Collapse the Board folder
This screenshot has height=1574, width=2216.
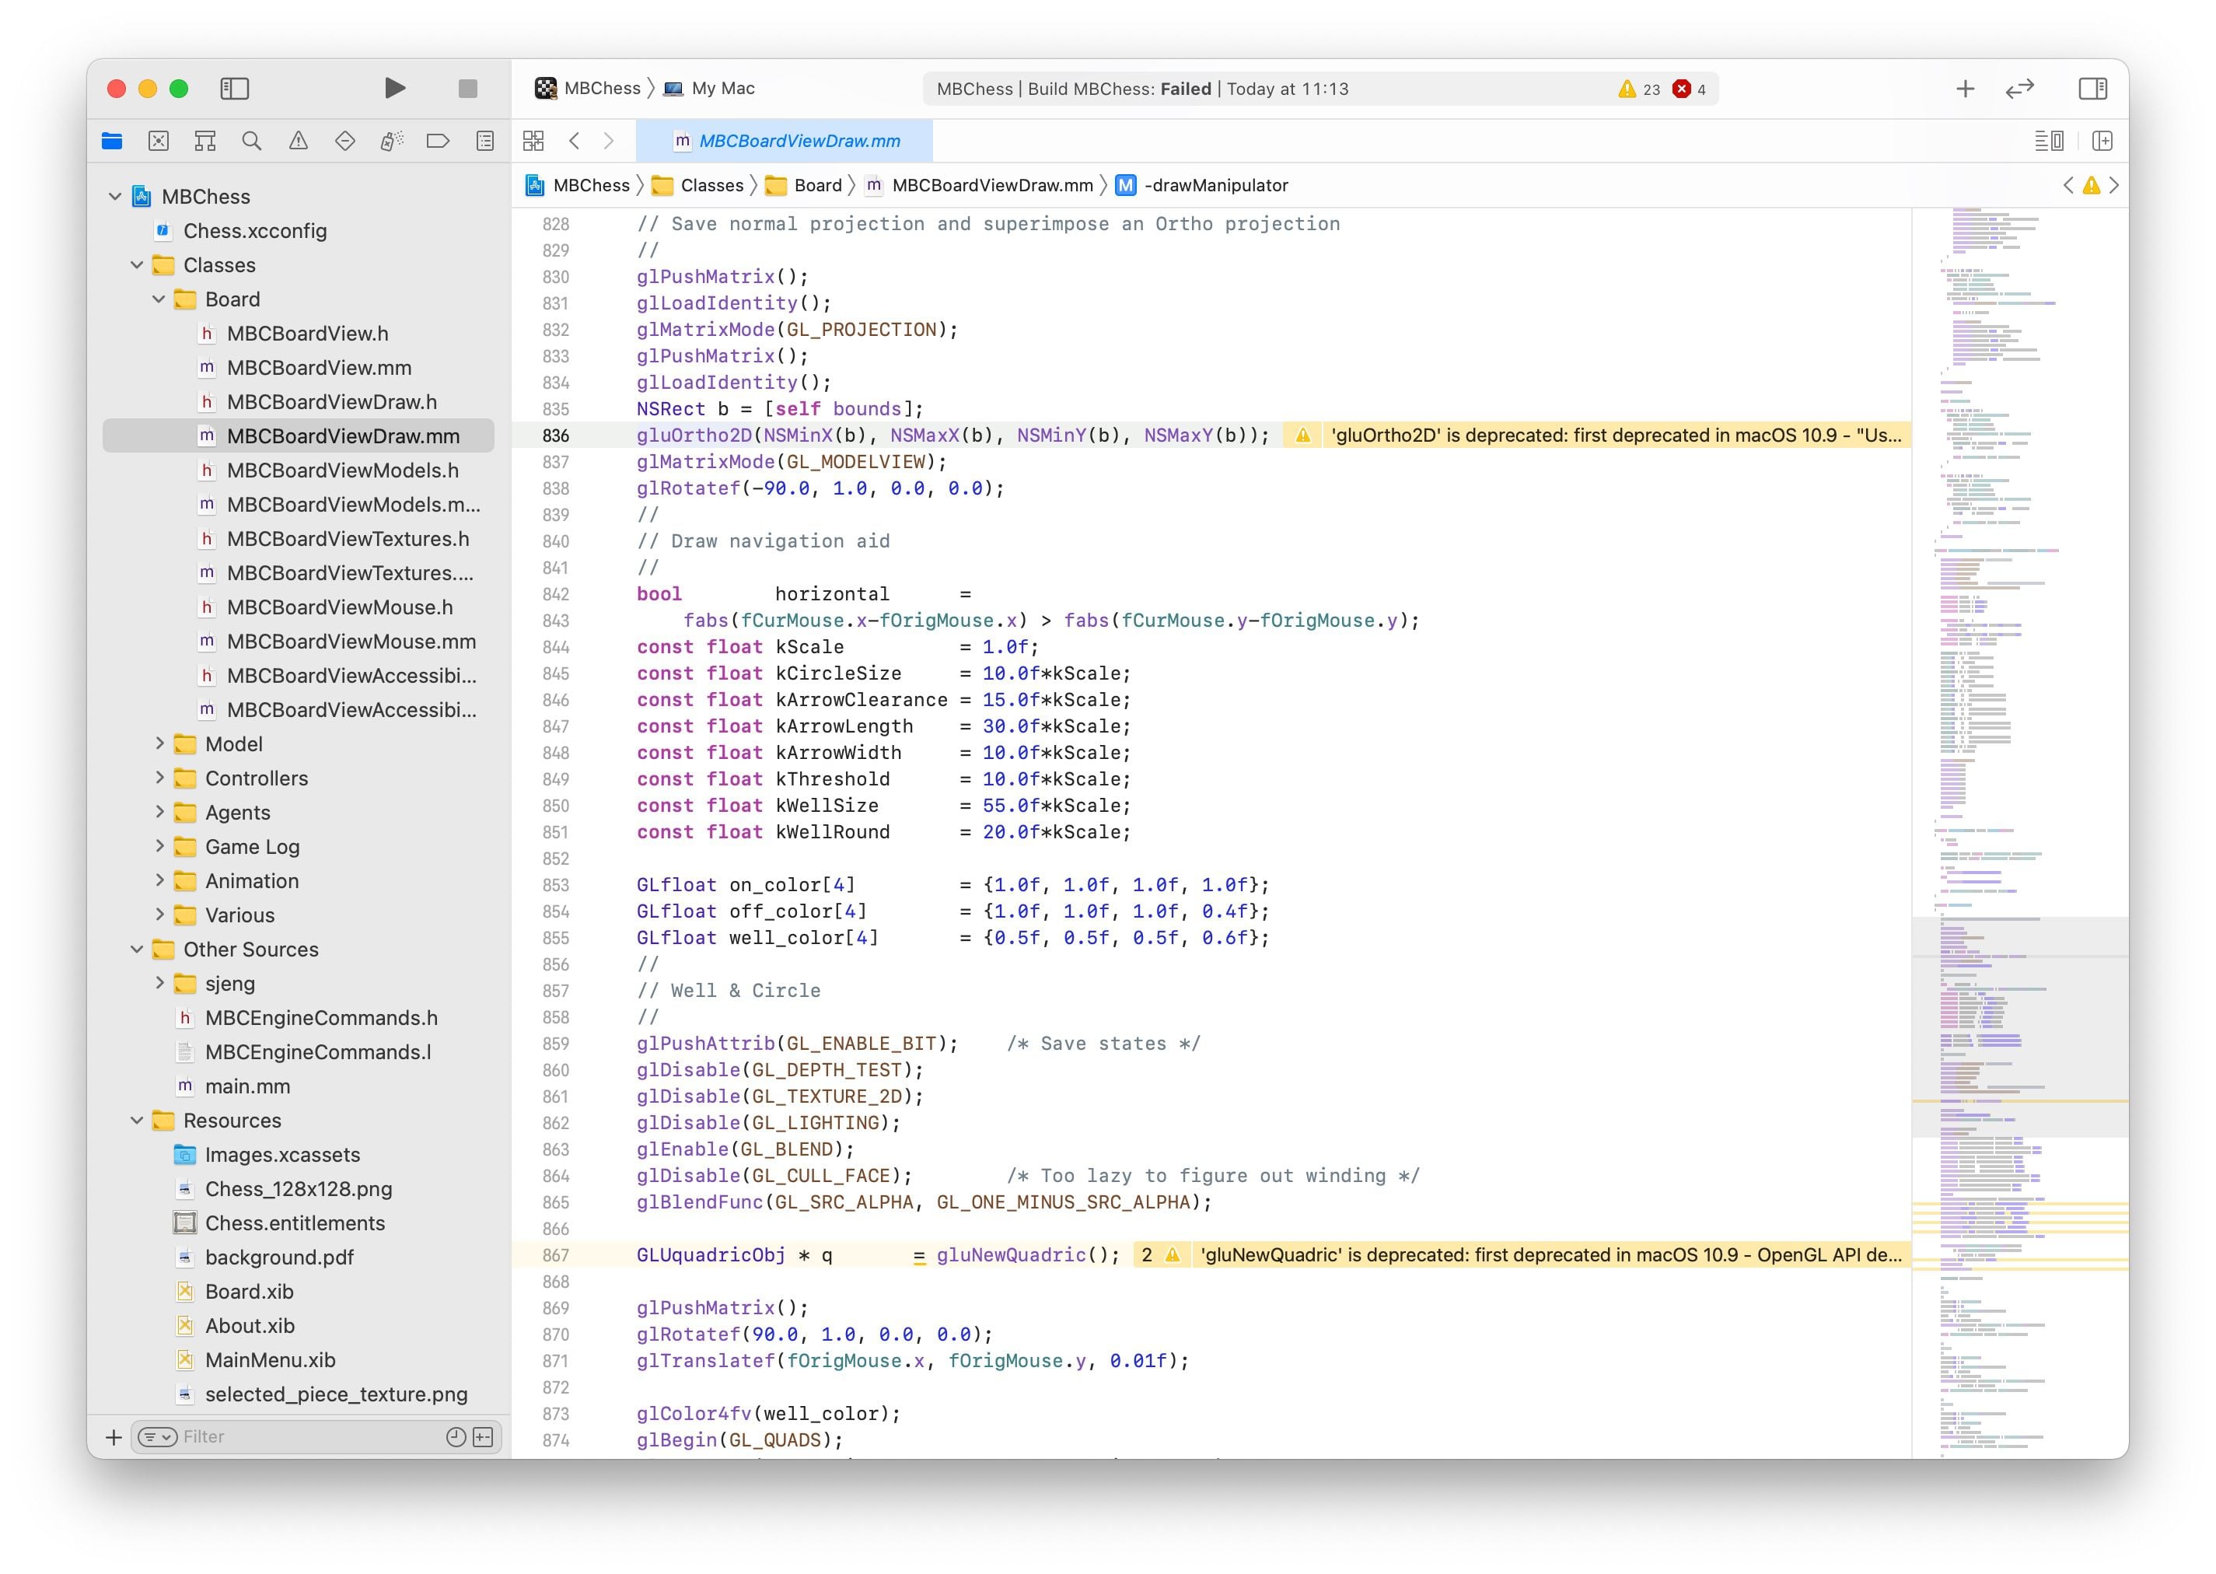click(159, 299)
